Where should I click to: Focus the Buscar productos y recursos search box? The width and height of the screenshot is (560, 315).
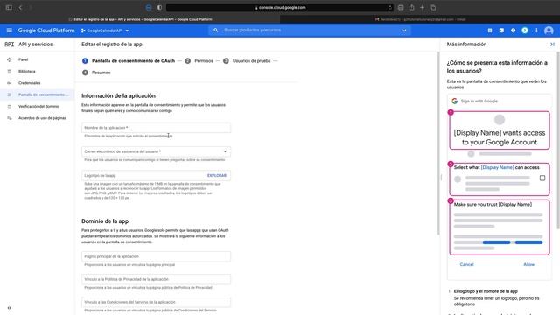click(309, 31)
